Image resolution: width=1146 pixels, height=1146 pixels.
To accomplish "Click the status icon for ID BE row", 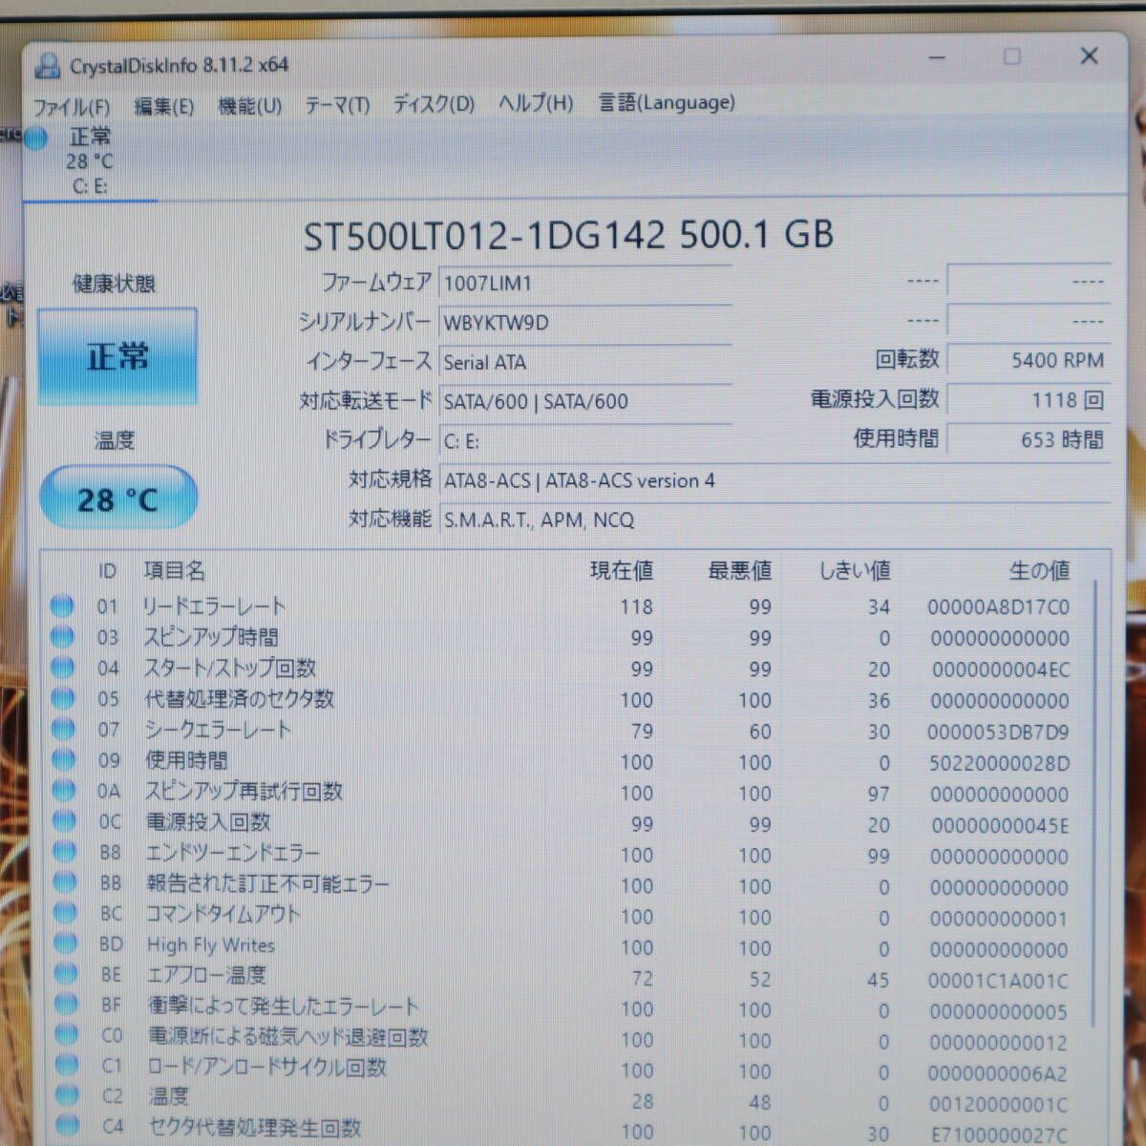I will click(x=66, y=974).
